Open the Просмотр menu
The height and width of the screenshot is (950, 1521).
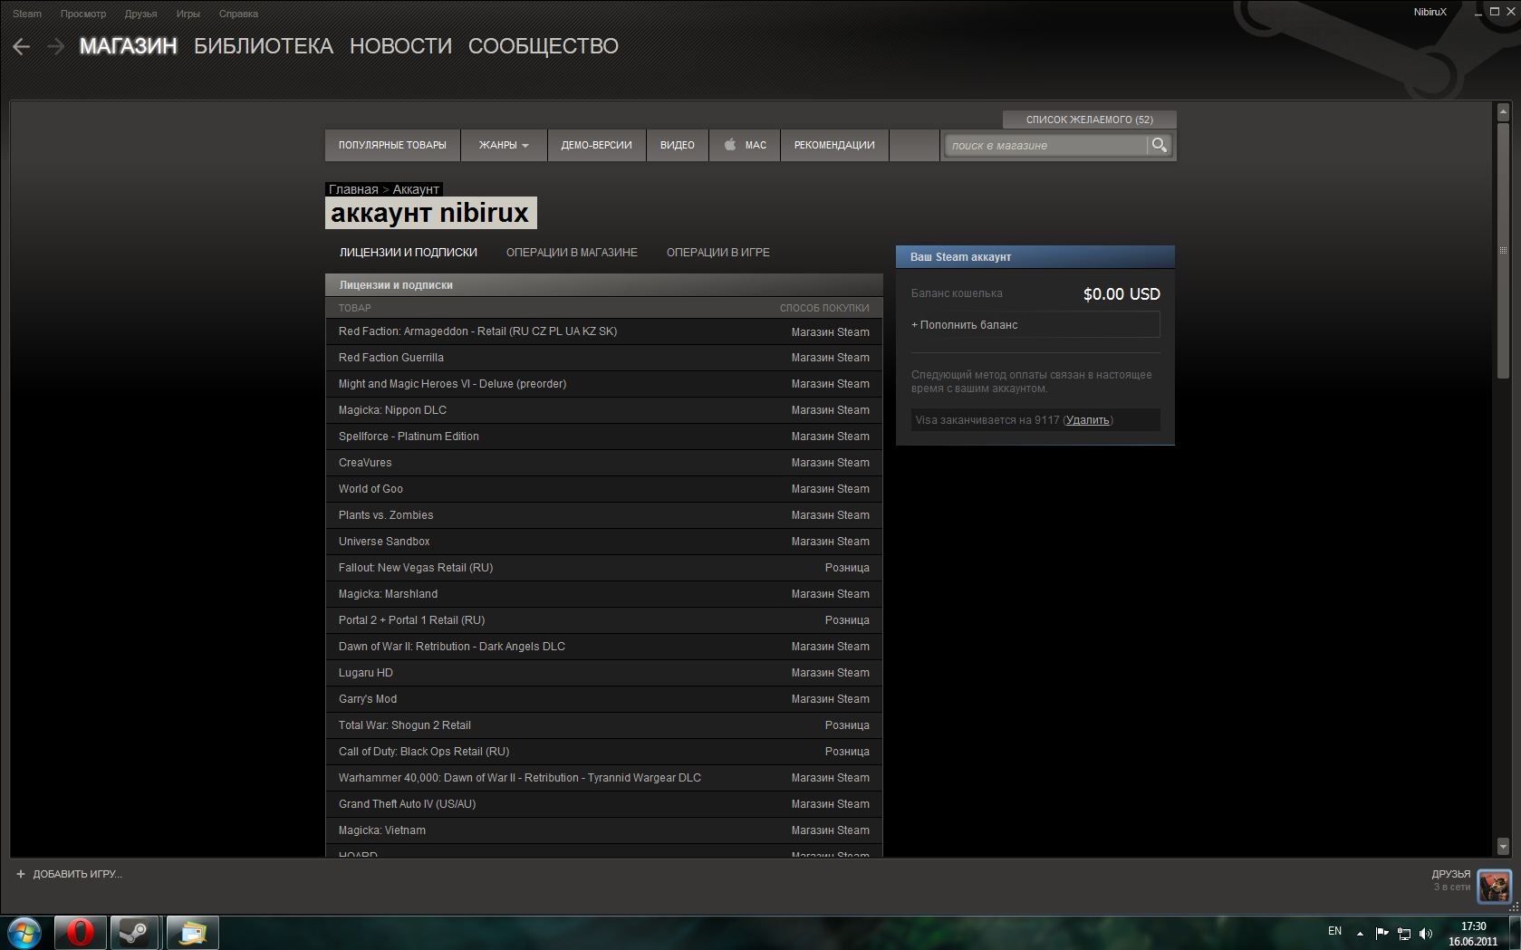[x=83, y=14]
